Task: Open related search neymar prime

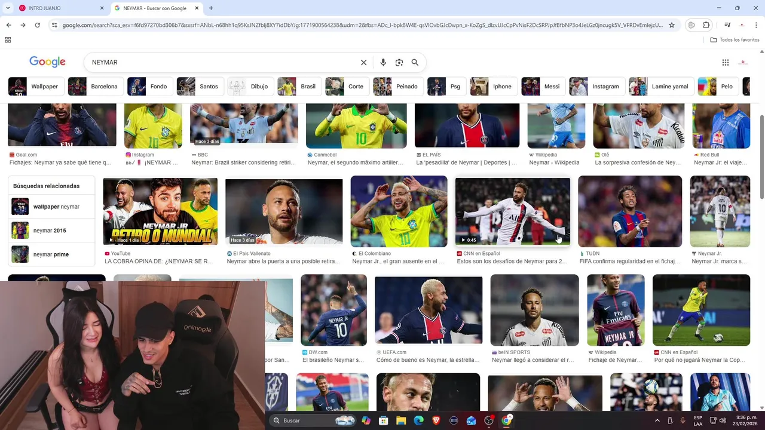Action: pos(51,254)
